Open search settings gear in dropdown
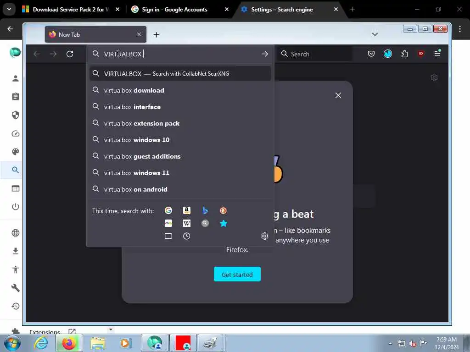 pos(265,236)
